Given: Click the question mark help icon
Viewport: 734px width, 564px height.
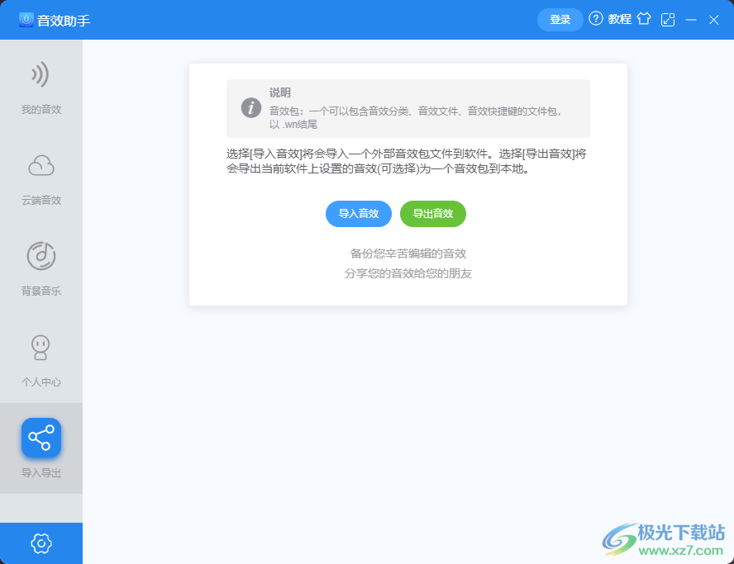Looking at the screenshot, I should pyautogui.click(x=593, y=19).
